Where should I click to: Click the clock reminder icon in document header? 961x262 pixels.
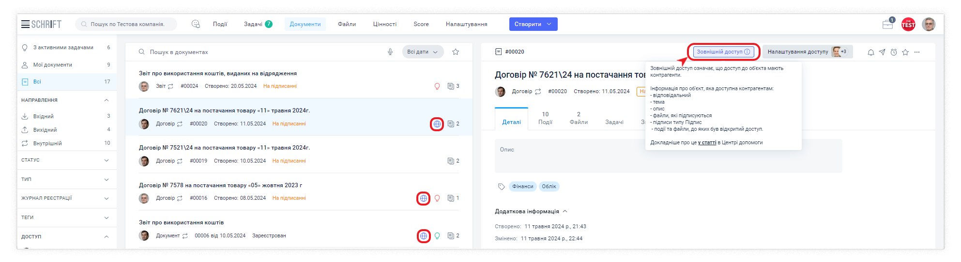pos(894,52)
